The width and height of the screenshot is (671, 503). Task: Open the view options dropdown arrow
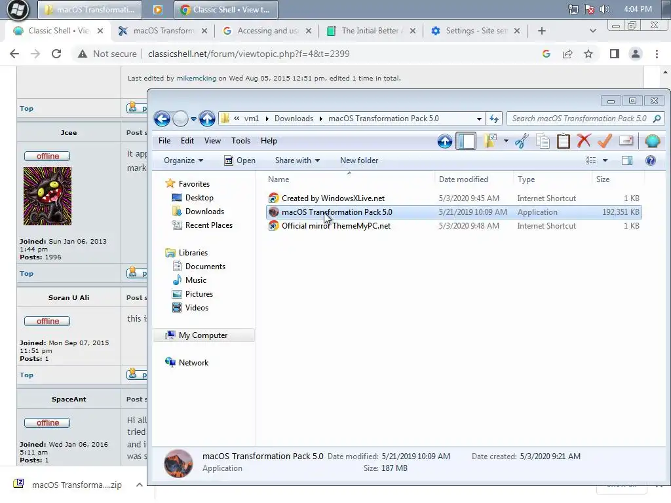[x=605, y=160]
